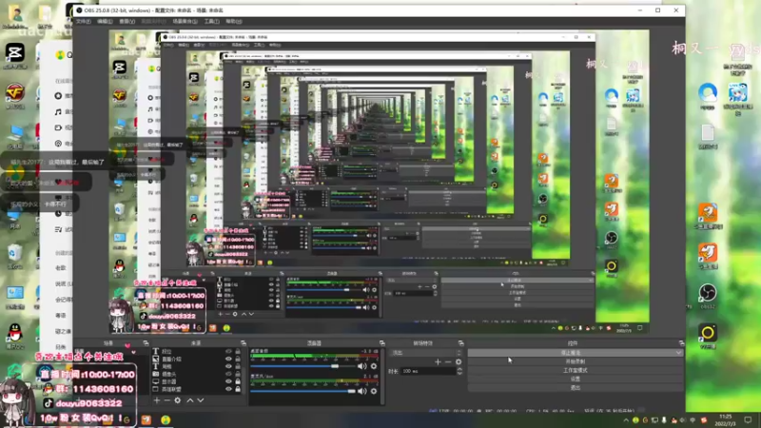Toggle visibility eye of the 显示器 display source
The image size is (761, 428).
click(x=228, y=382)
